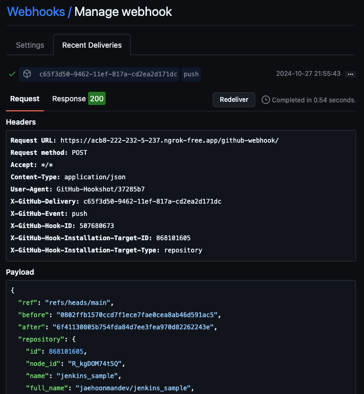Switch to the Request tab
Image resolution: width=364 pixels, height=394 pixels.
24,99
